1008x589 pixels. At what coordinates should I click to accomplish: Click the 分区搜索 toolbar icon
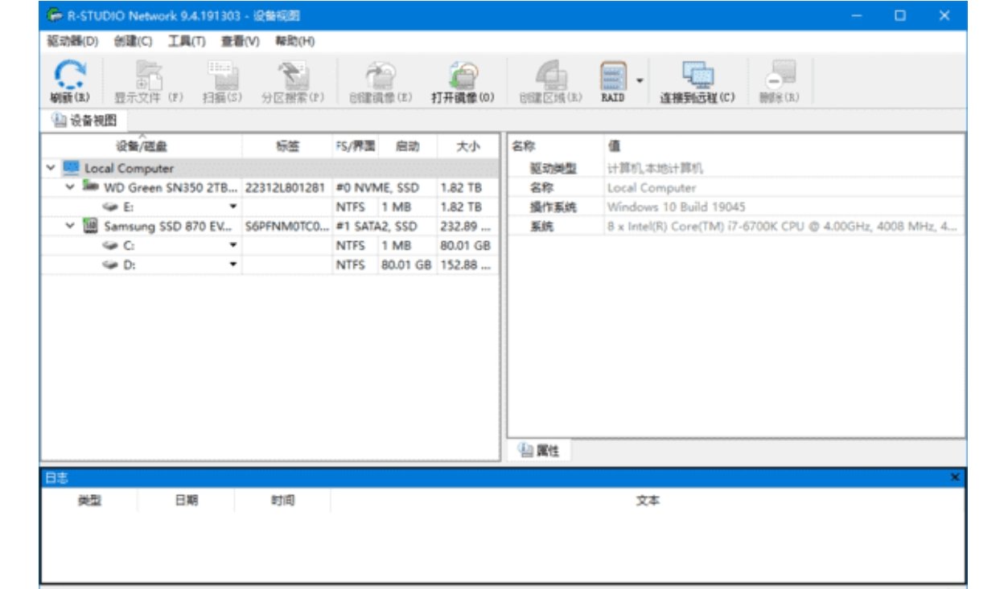coord(294,75)
